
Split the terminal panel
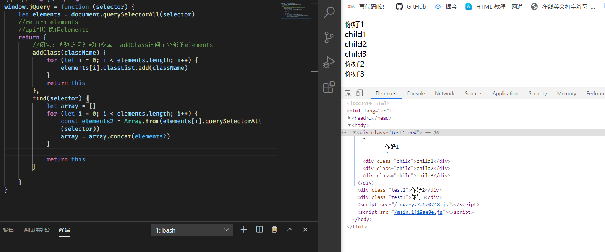point(260,230)
